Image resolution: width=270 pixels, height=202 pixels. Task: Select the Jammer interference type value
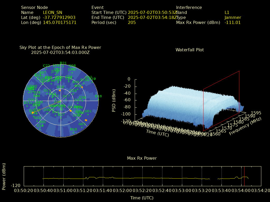(233, 18)
